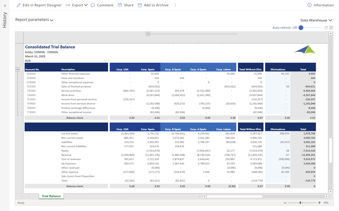This screenshot has width=339, height=211.
Task: Select the Trial Balance sheet tab
Action: tap(51, 196)
